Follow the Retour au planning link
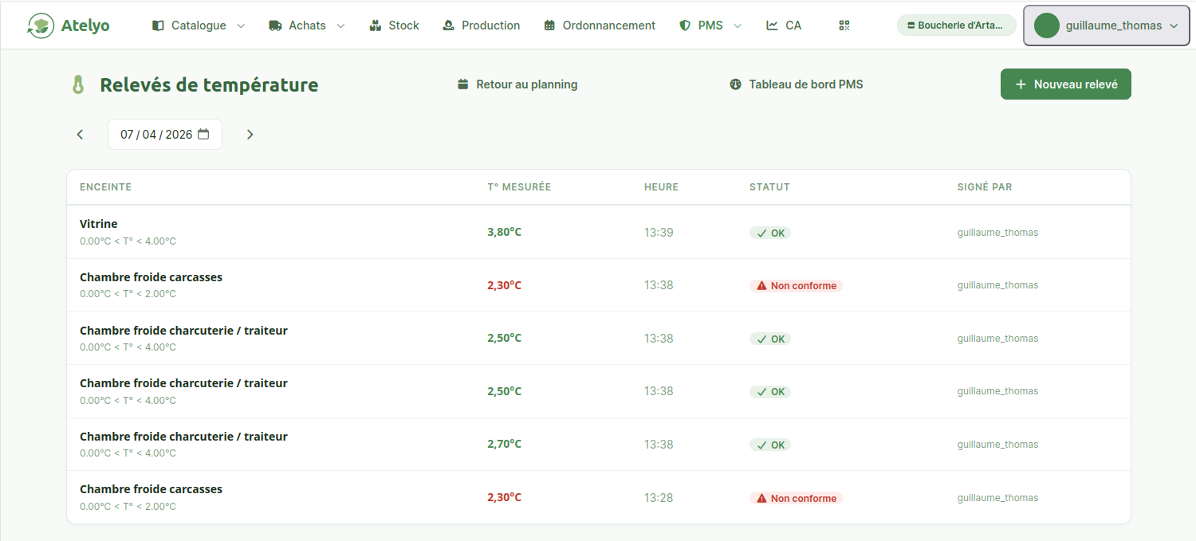1196x541 pixels. pyautogui.click(x=517, y=84)
